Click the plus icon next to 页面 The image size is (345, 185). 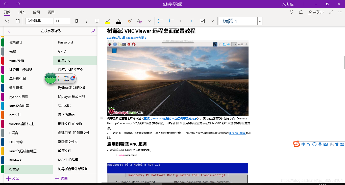pyautogui.click(x=57, y=178)
